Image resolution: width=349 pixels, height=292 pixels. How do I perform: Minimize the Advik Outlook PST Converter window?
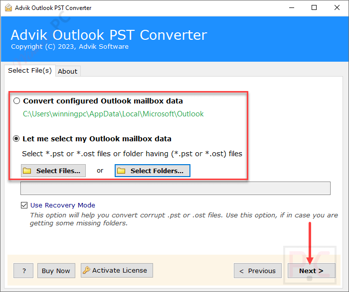[x=292, y=8]
